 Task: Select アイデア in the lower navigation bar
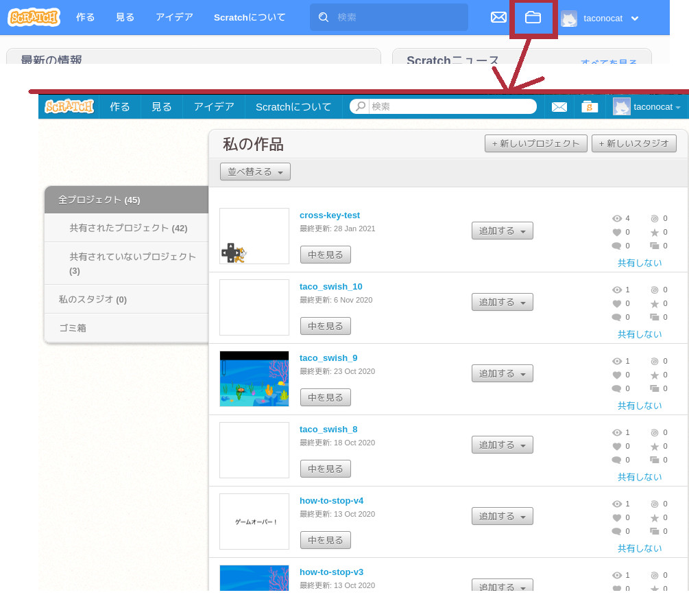[x=214, y=107]
